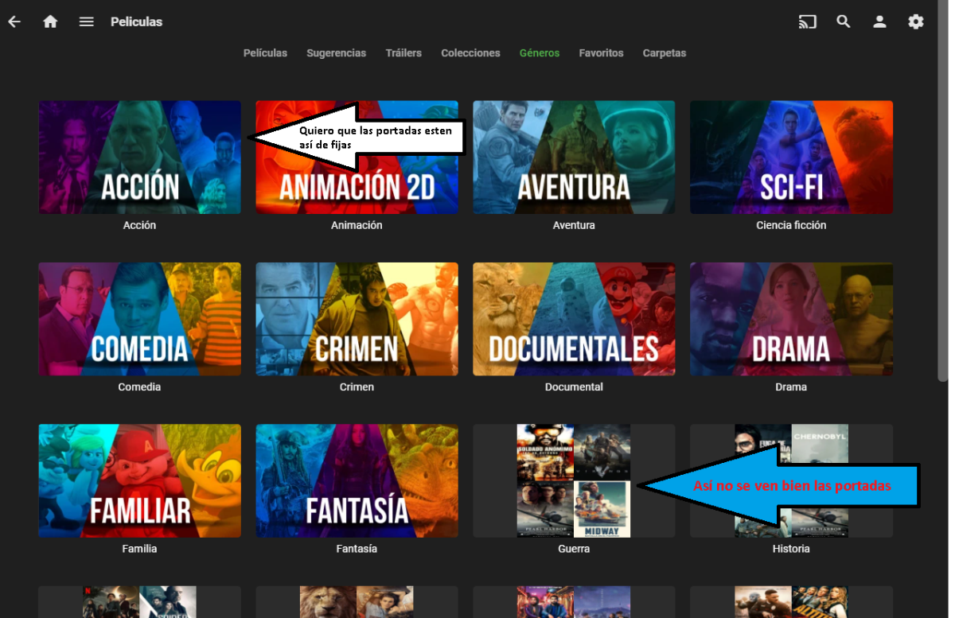Click the Guerra label link

coord(574,549)
